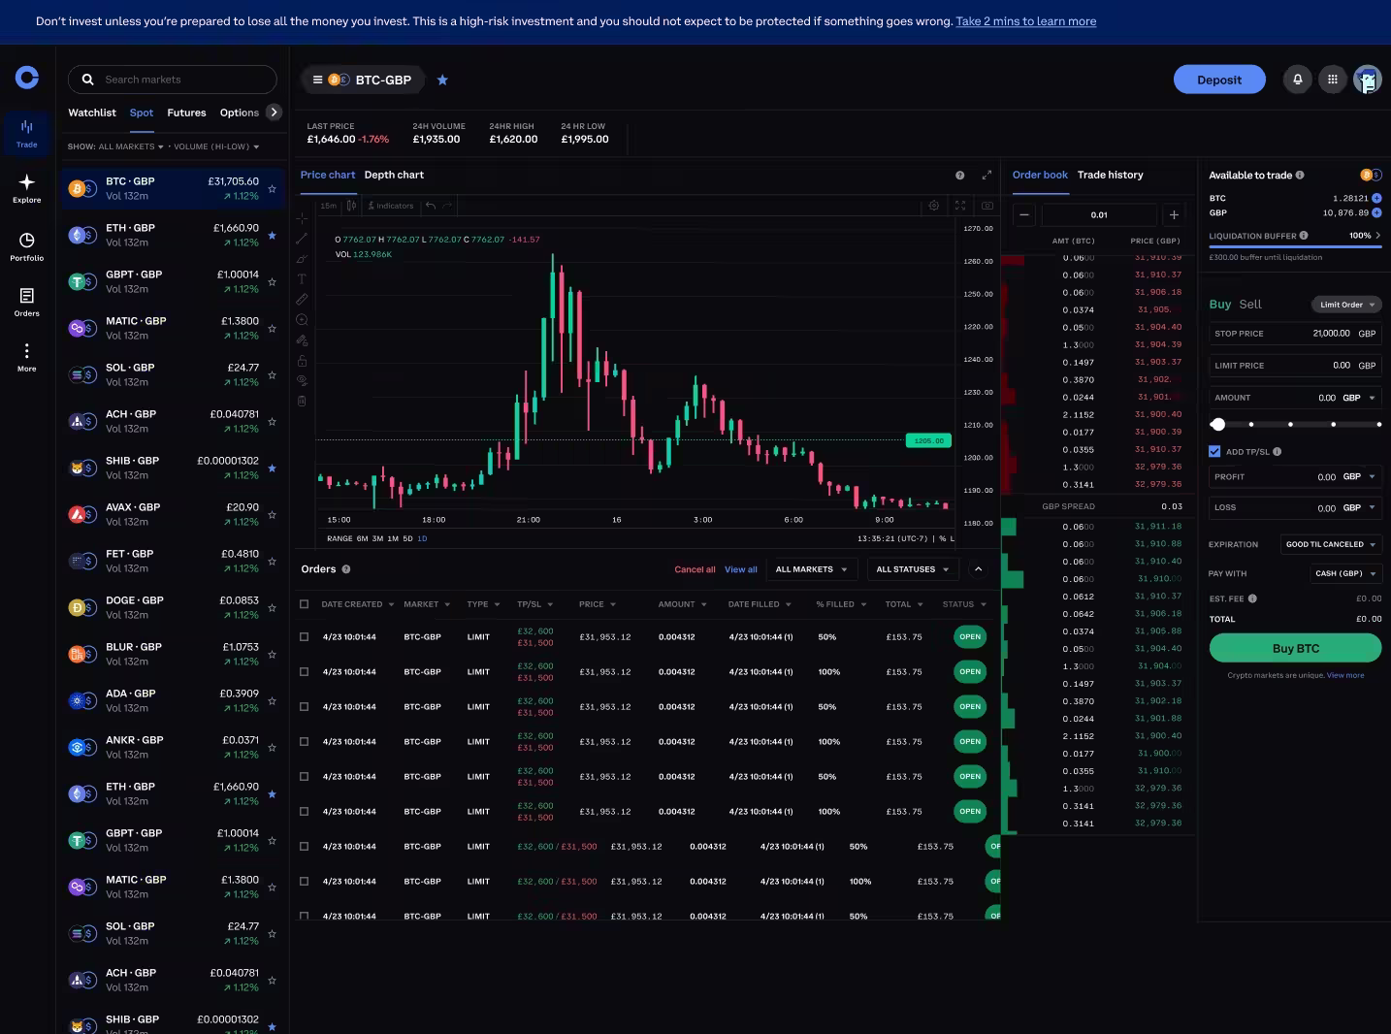Select the trend line drawing tool

302,239
